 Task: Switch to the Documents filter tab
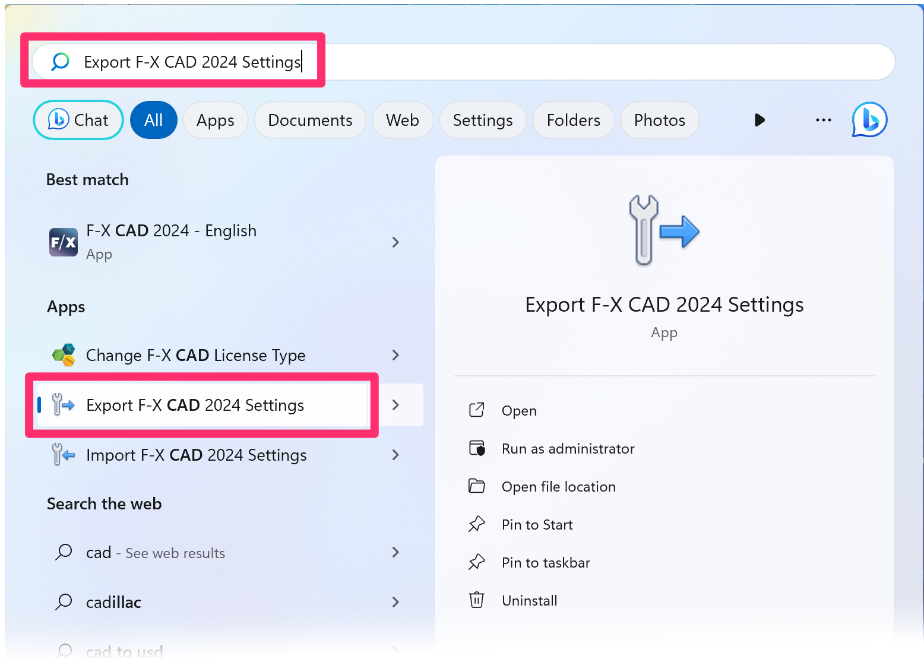point(310,120)
